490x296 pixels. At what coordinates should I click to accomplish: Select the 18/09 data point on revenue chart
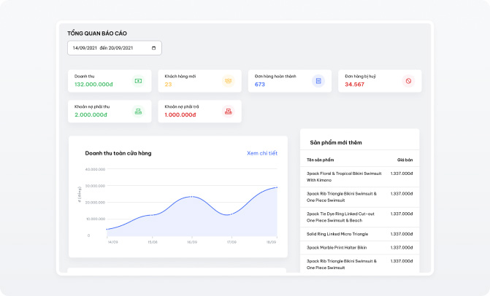click(277, 187)
